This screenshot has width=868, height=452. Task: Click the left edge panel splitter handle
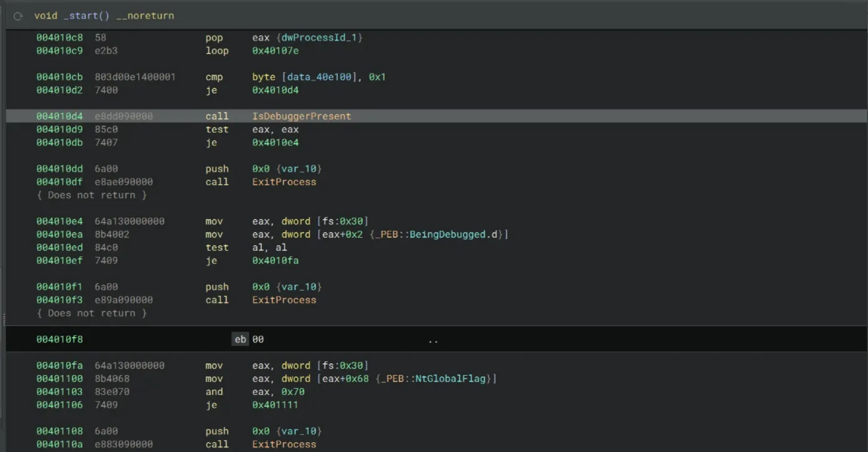pos(3,319)
